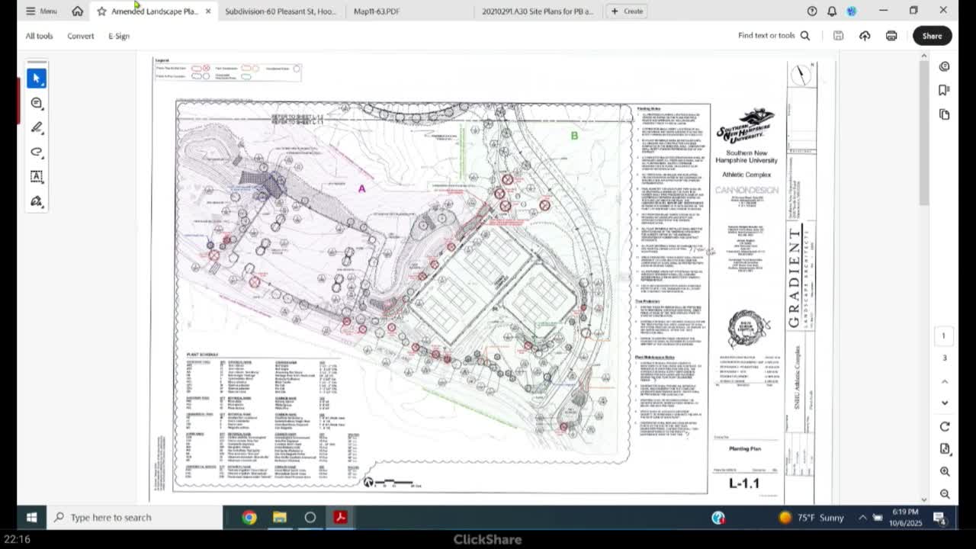Screen dimensions: 976x549
Task: Open the fill and sign tool
Action: point(36,201)
